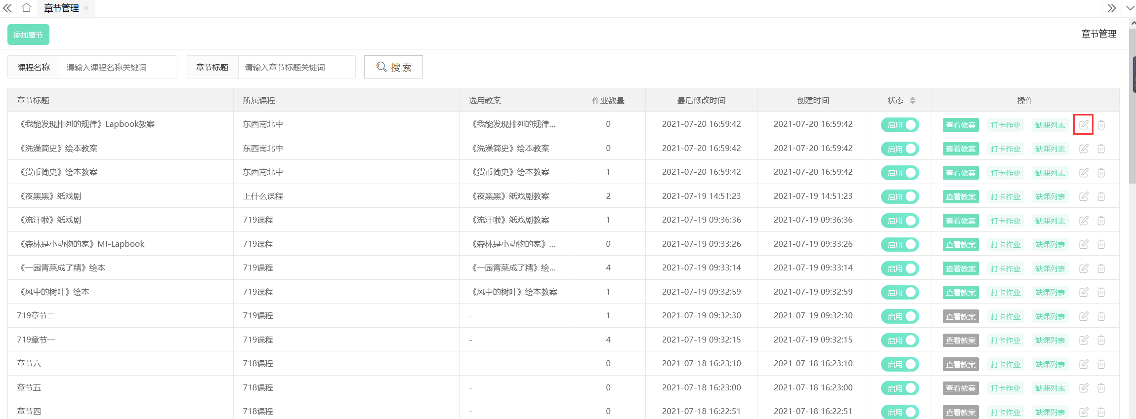The image size is (1136, 419).
Task: Open 缺课列表 for 《货币简史》绘本教案
Action: click(x=1050, y=173)
